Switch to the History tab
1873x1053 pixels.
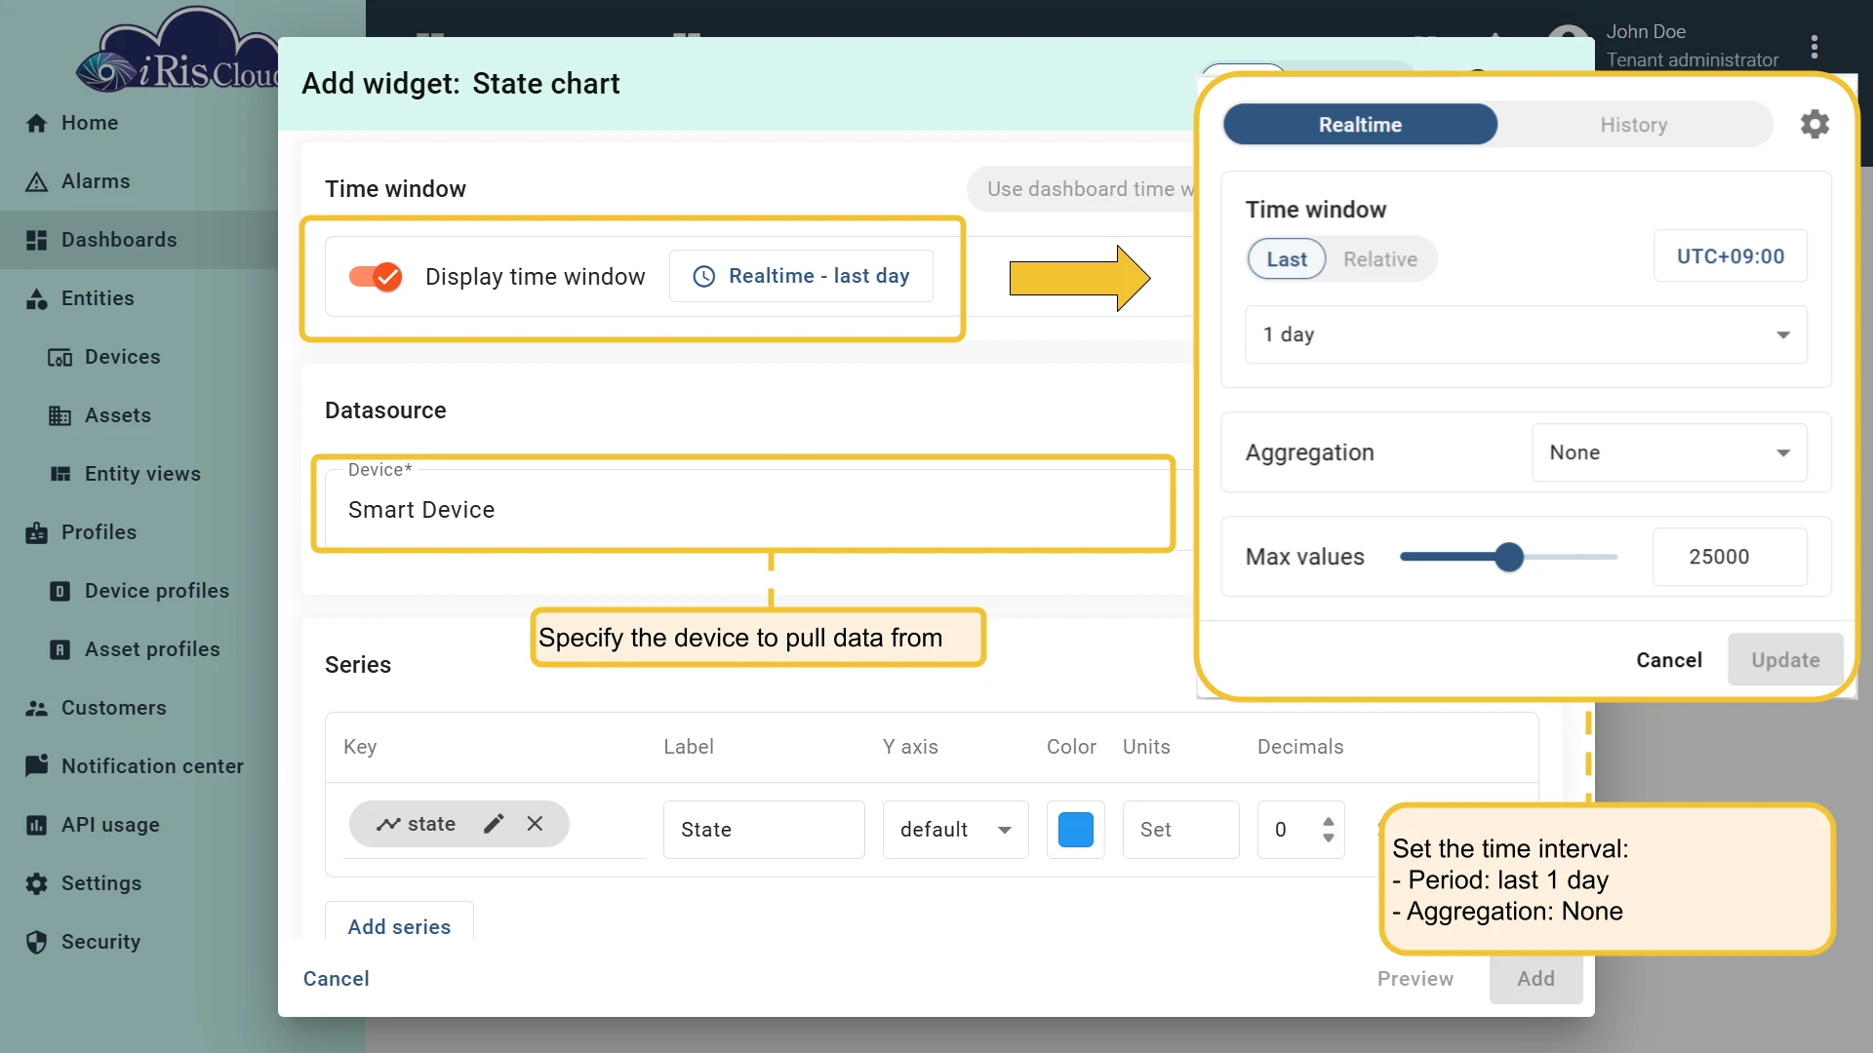[1634, 125]
